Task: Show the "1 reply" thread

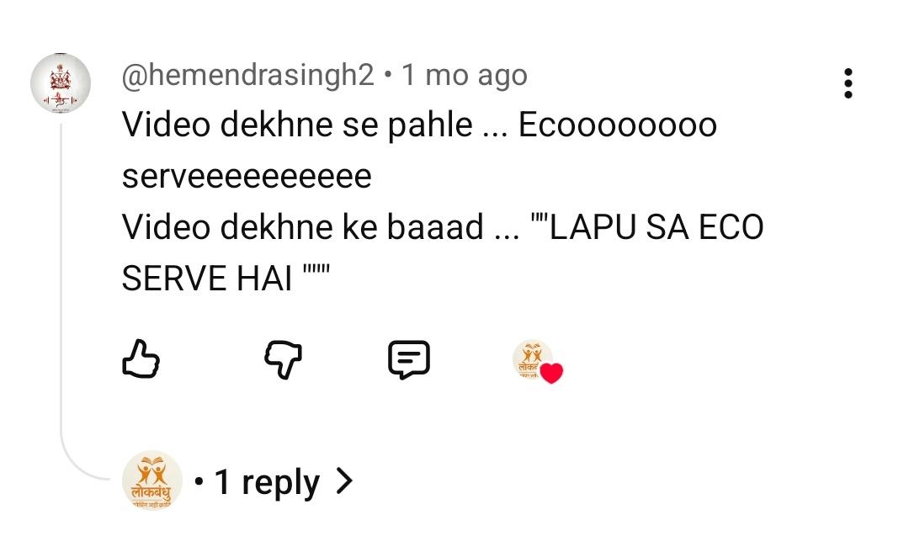Action: point(267,482)
